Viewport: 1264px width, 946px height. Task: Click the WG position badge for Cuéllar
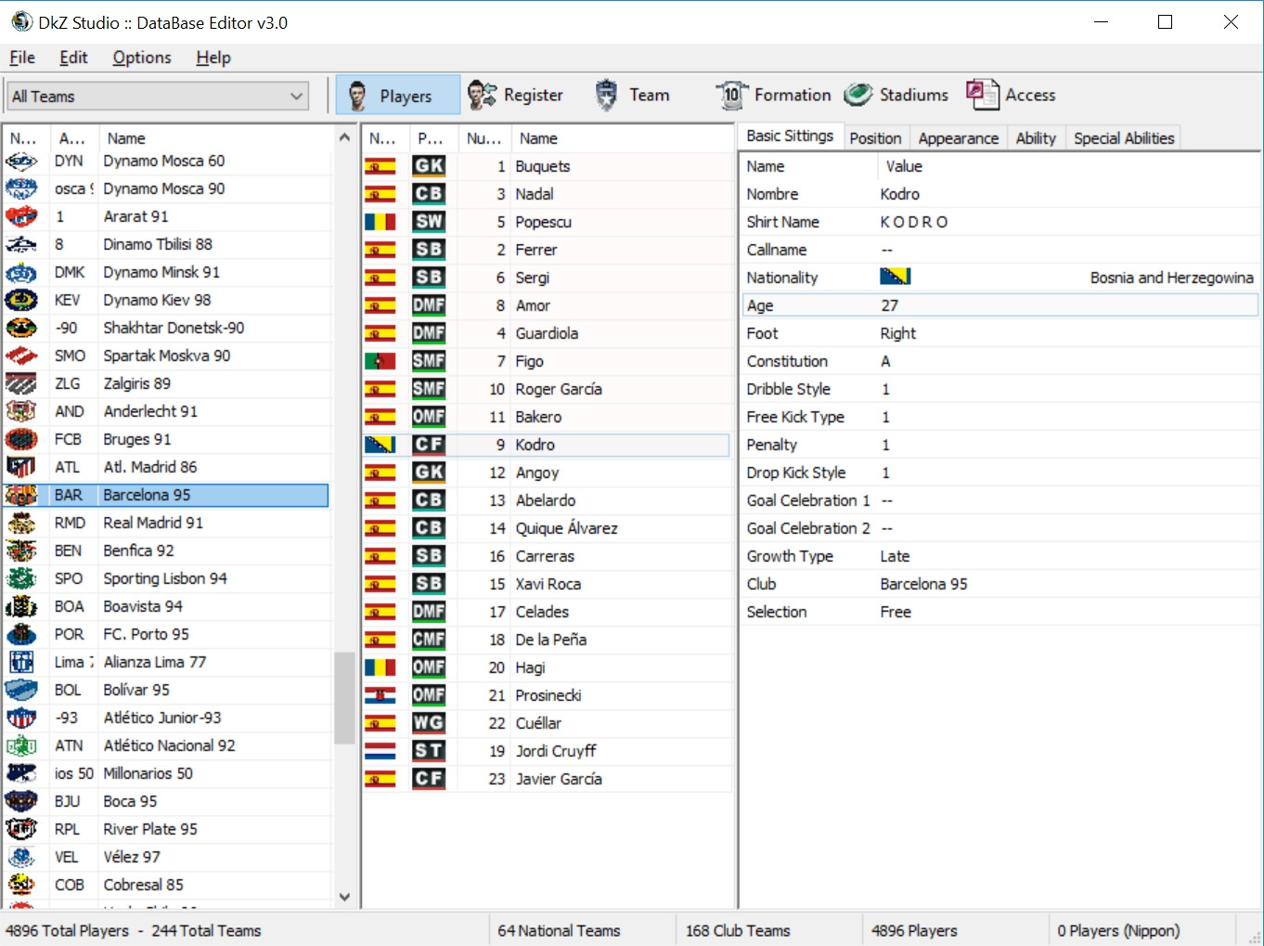429,723
